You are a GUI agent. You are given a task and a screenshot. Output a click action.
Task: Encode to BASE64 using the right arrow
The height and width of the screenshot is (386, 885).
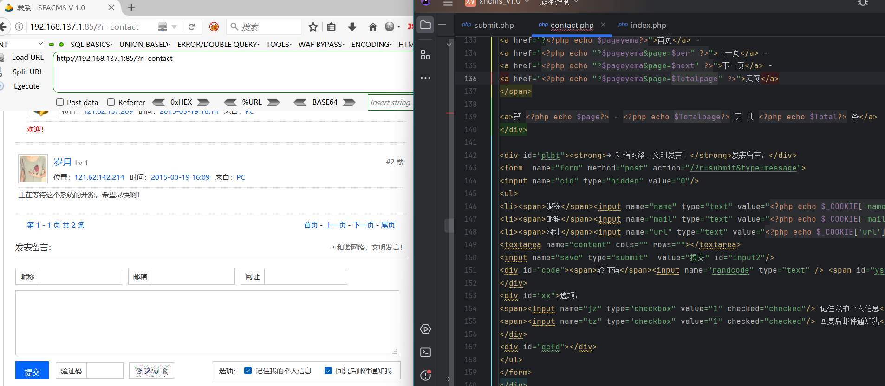click(x=349, y=102)
